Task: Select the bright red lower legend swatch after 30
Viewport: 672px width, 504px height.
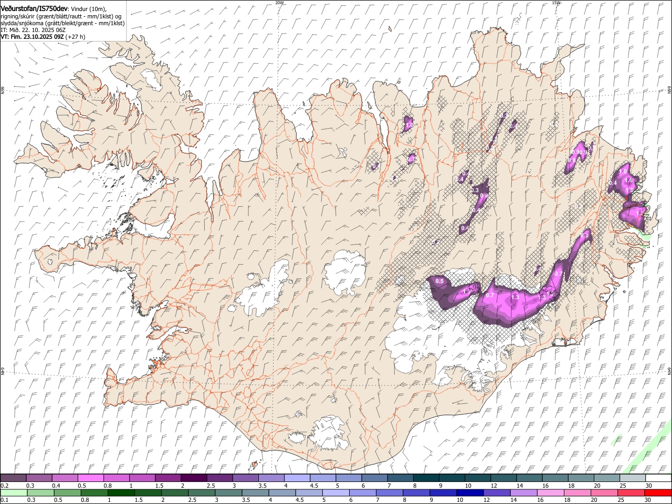Action: tap(658, 492)
